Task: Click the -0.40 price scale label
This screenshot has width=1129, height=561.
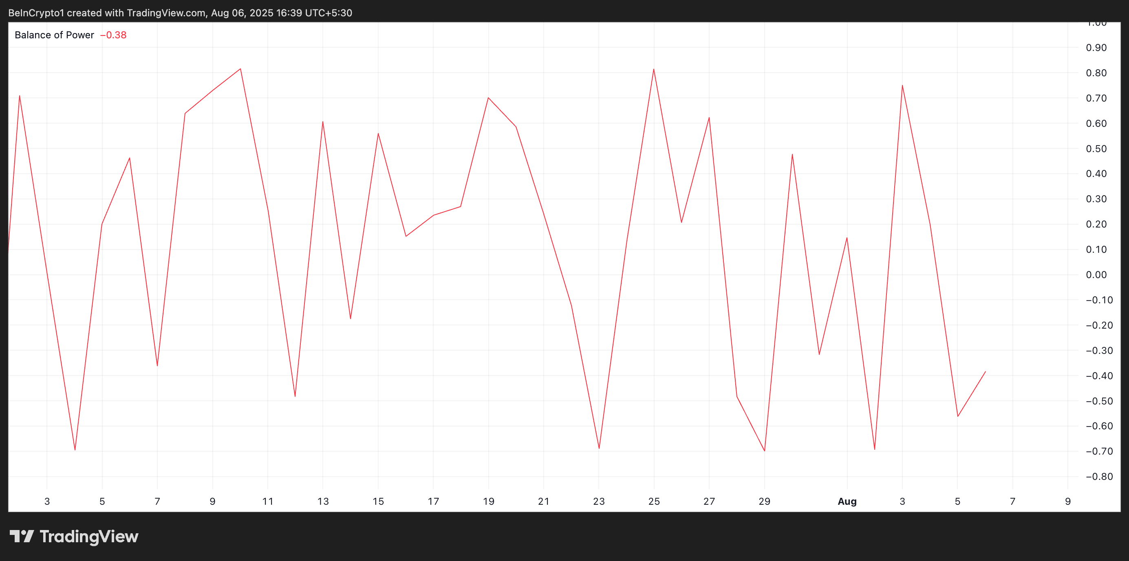Action: click(x=1099, y=375)
